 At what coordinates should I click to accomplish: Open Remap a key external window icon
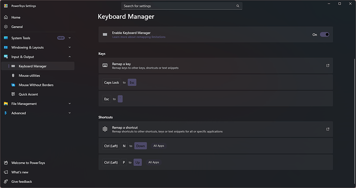click(x=328, y=65)
